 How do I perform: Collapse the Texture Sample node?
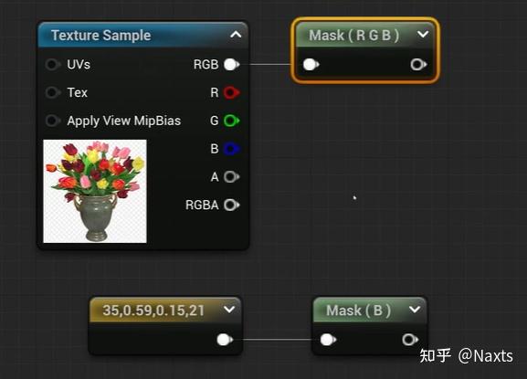pos(236,35)
